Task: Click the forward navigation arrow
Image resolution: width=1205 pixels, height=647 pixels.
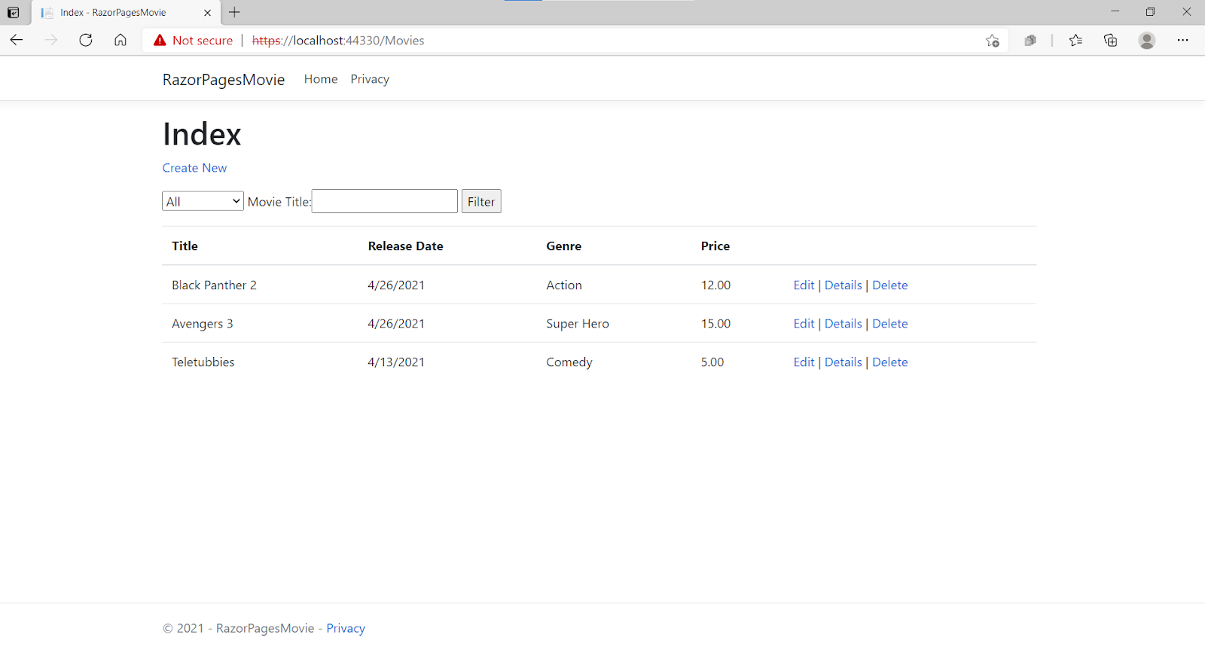Action: tap(51, 40)
